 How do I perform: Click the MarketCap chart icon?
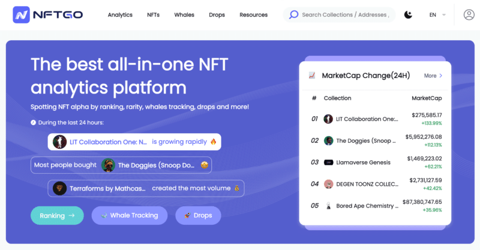tap(312, 76)
